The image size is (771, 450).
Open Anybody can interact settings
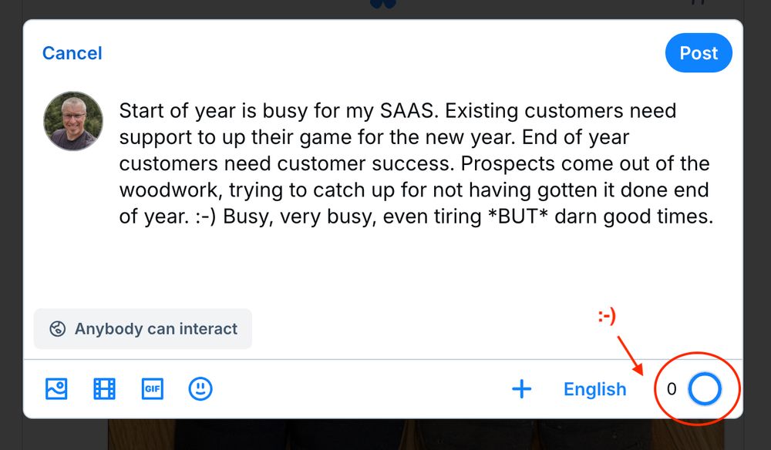[143, 329]
